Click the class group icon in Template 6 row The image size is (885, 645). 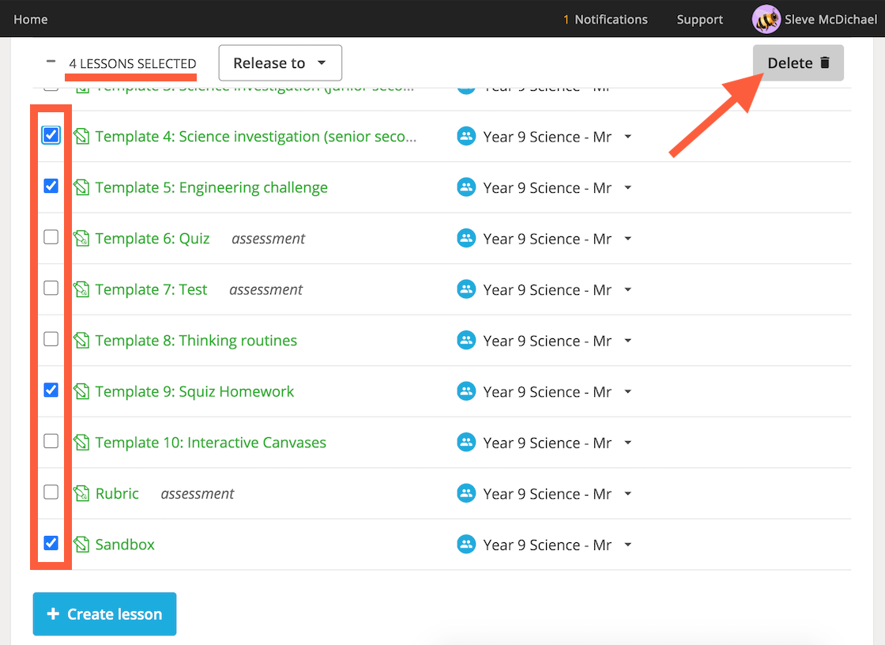[x=466, y=239]
